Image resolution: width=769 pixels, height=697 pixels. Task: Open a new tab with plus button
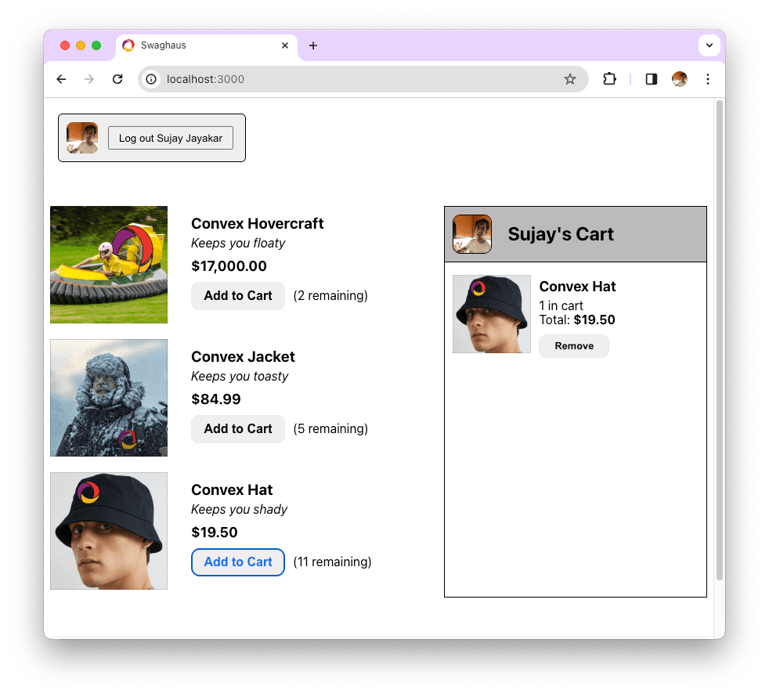tap(313, 45)
